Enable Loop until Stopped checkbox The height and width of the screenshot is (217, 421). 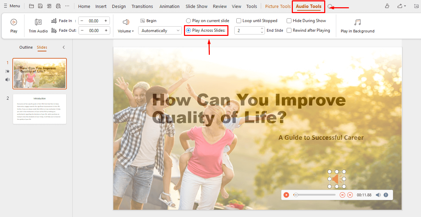[239, 21]
